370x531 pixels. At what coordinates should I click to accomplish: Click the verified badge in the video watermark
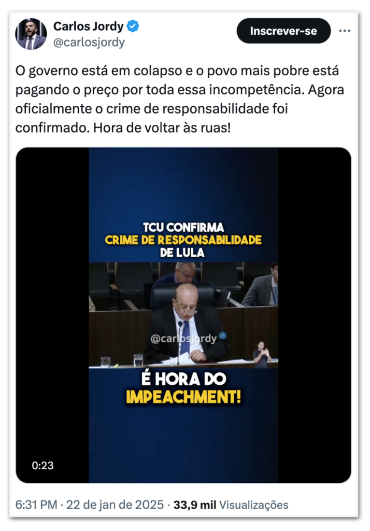tap(223, 336)
